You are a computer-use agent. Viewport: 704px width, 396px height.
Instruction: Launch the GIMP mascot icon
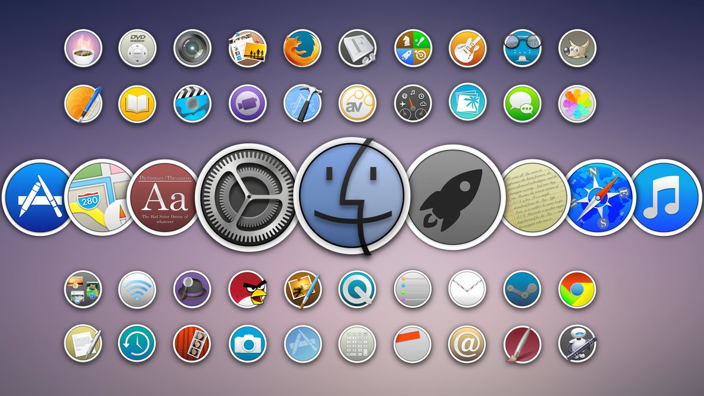click(578, 48)
